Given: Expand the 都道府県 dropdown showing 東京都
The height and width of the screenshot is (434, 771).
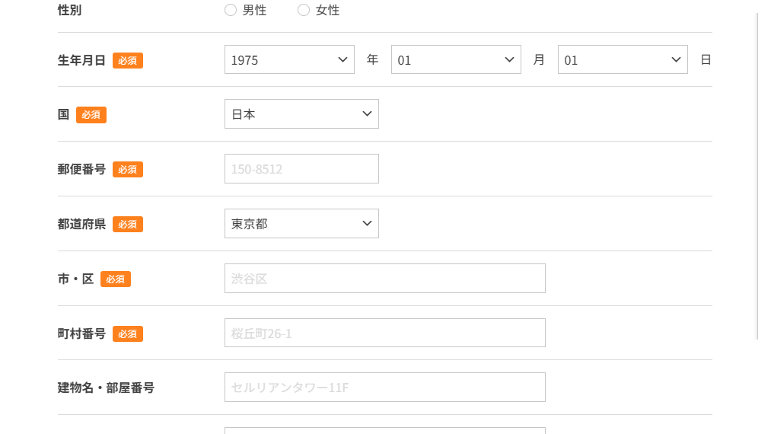Looking at the screenshot, I should pyautogui.click(x=301, y=223).
